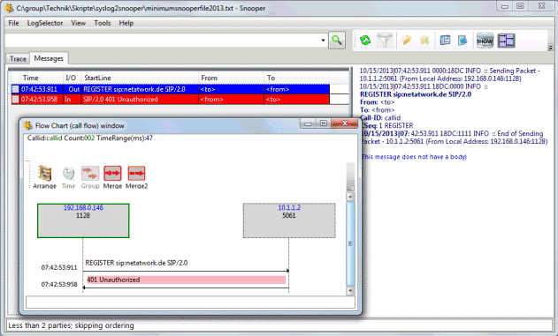Click the SHOW database toolbar icon
The width and height of the screenshot is (558, 336).
[x=485, y=41]
